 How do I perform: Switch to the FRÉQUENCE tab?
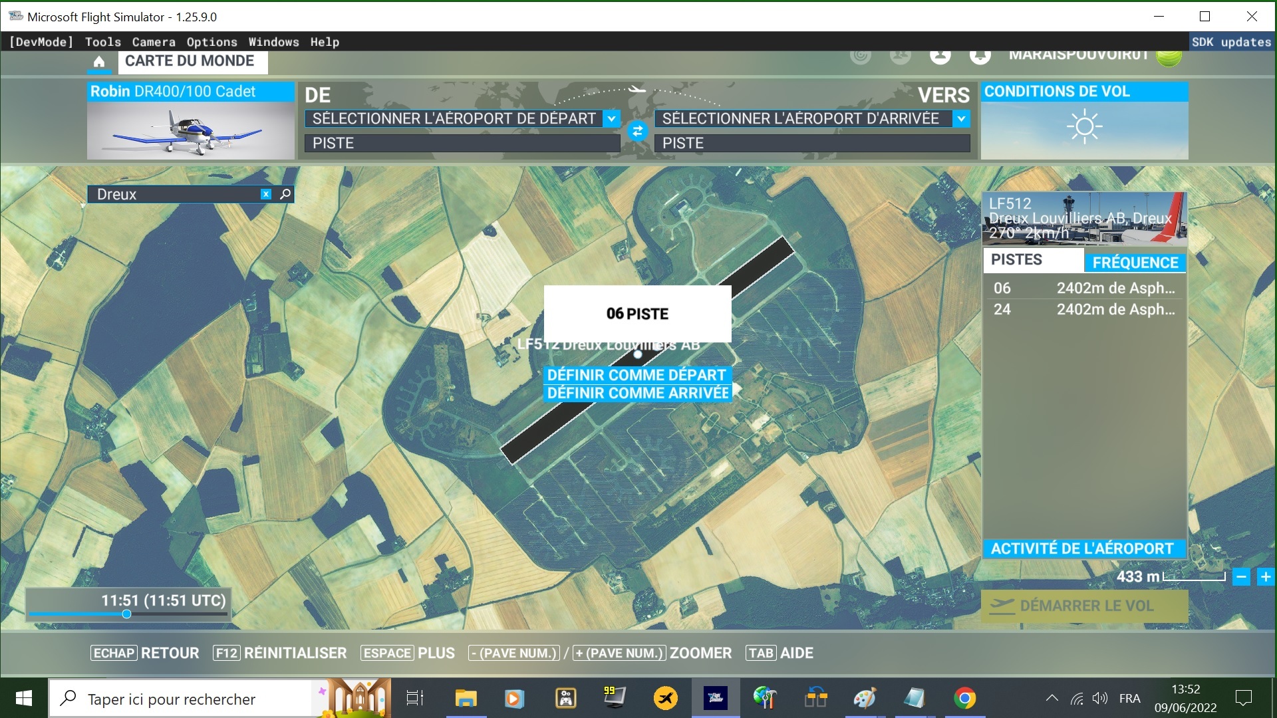(x=1135, y=262)
